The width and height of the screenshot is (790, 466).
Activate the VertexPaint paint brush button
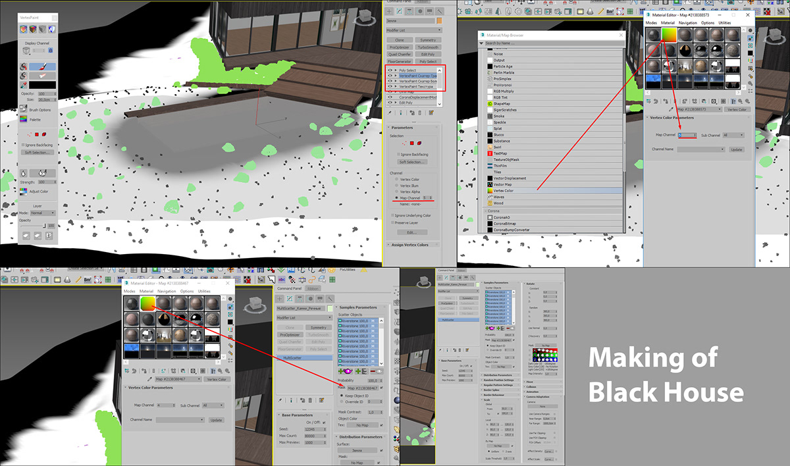[x=43, y=66]
